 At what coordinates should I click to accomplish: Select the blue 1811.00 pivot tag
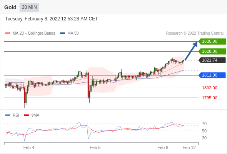(x=212, y=75)
